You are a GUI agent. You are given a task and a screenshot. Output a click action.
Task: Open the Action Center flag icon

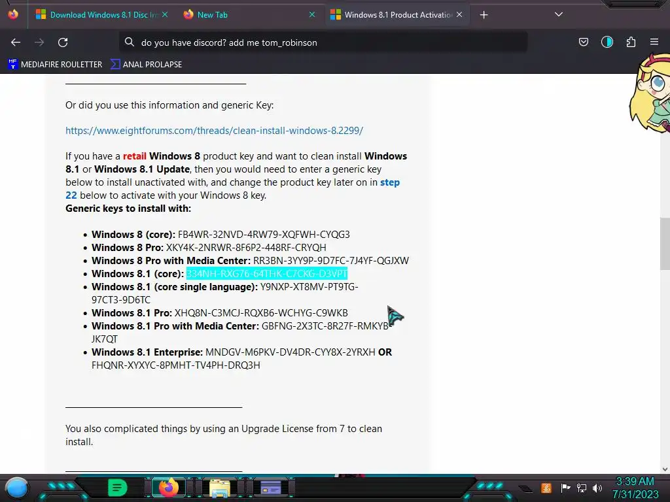point(565,488)
